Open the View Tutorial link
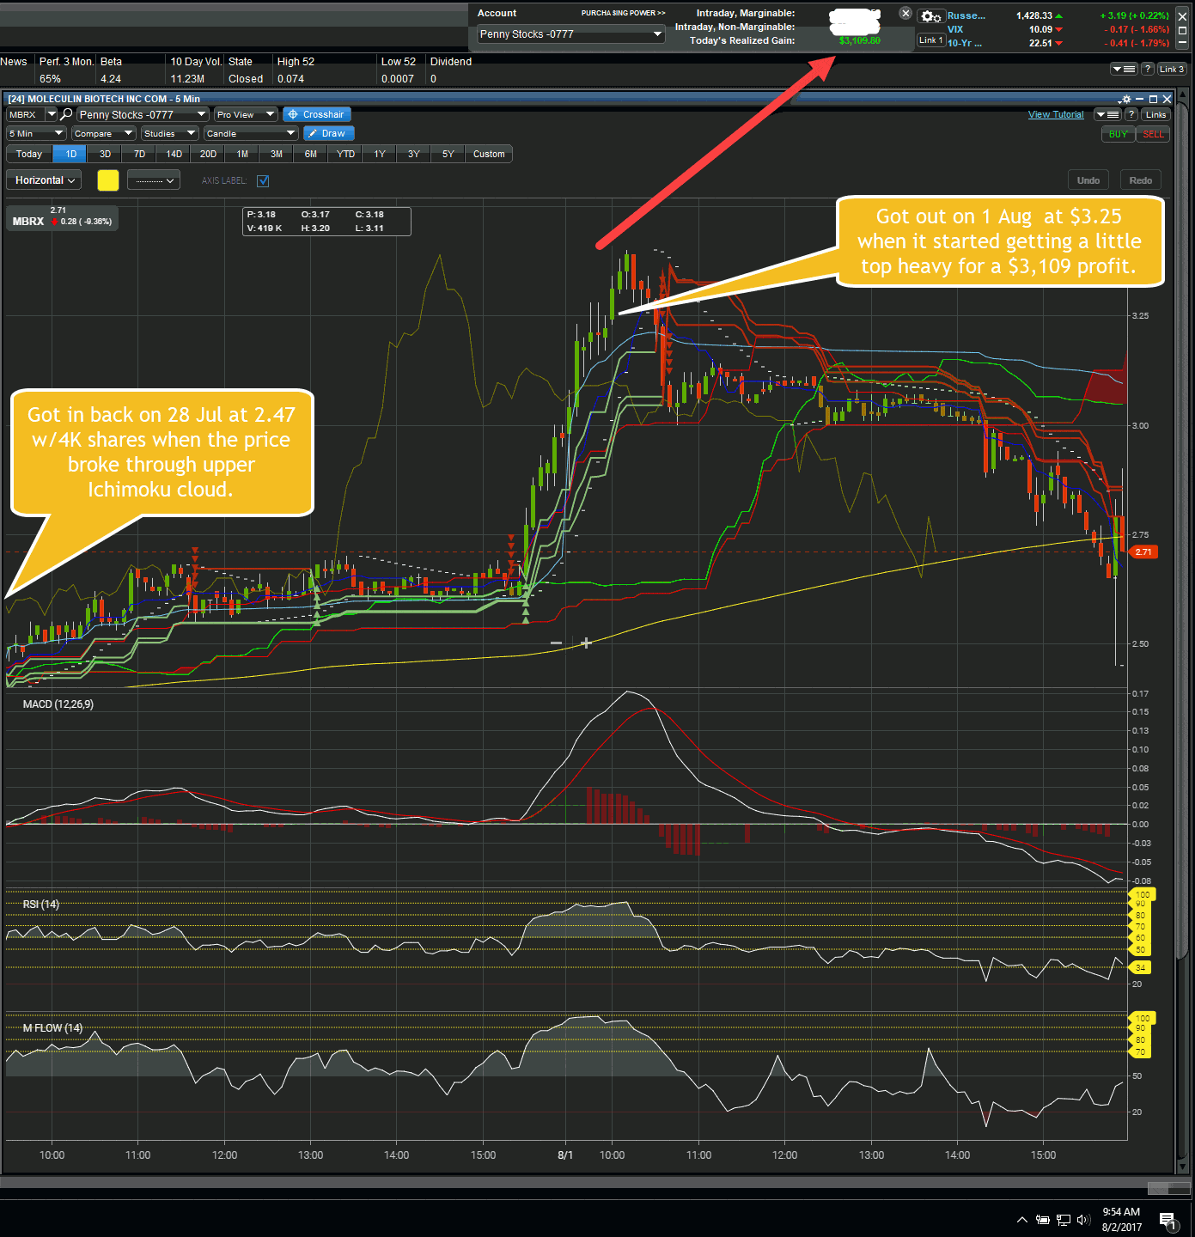This screenshot has height=1237, width=1195. [x=1056, y=114]
